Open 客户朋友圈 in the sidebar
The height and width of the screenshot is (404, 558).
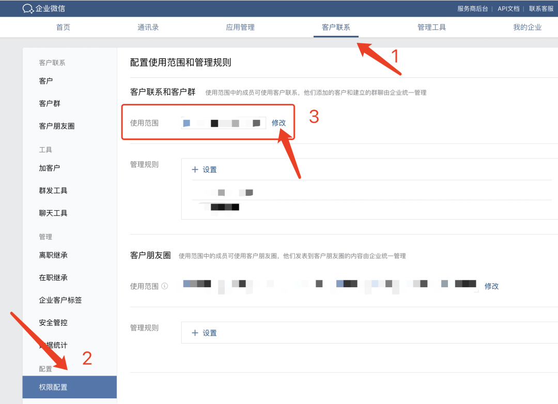pyautogui.click(x=57, y=126)
